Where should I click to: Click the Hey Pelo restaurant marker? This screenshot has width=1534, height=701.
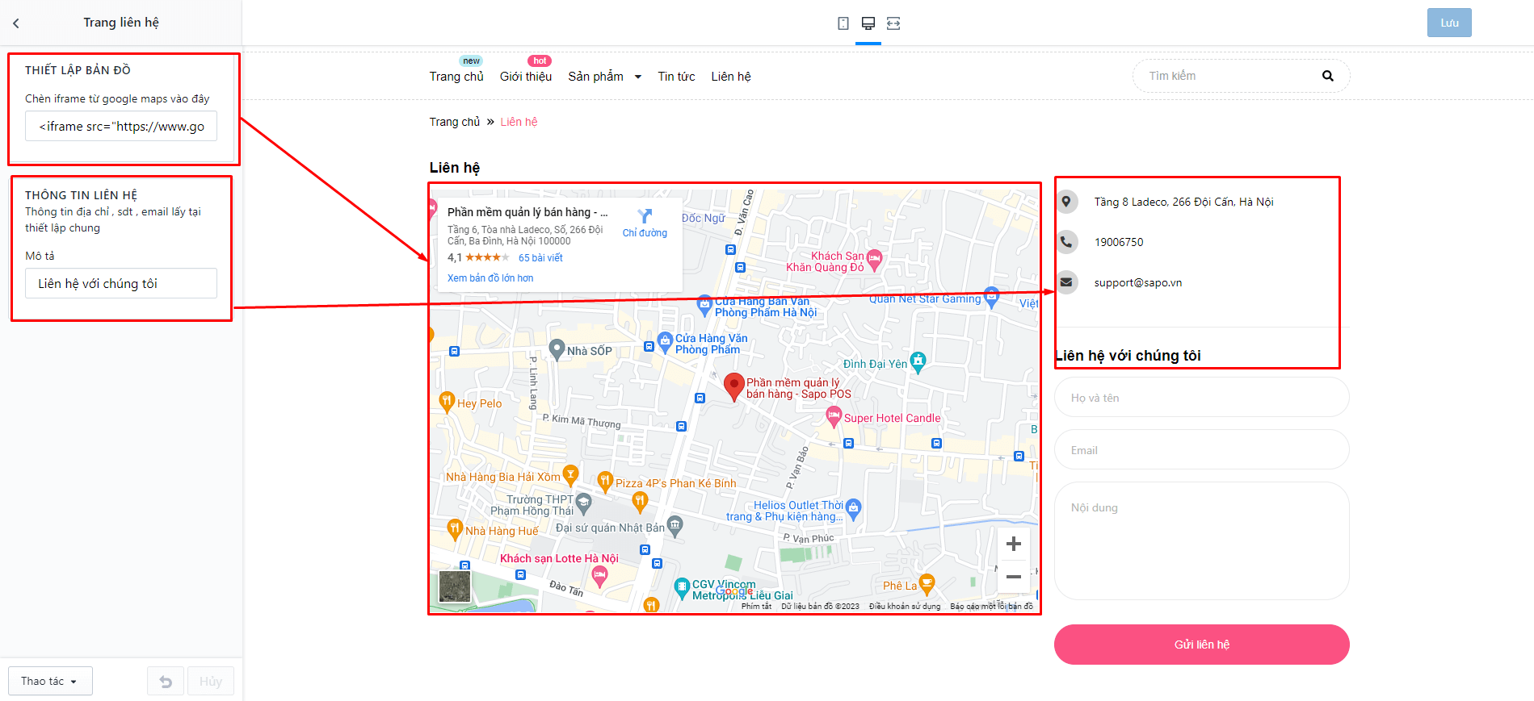[x=447, y=401]
